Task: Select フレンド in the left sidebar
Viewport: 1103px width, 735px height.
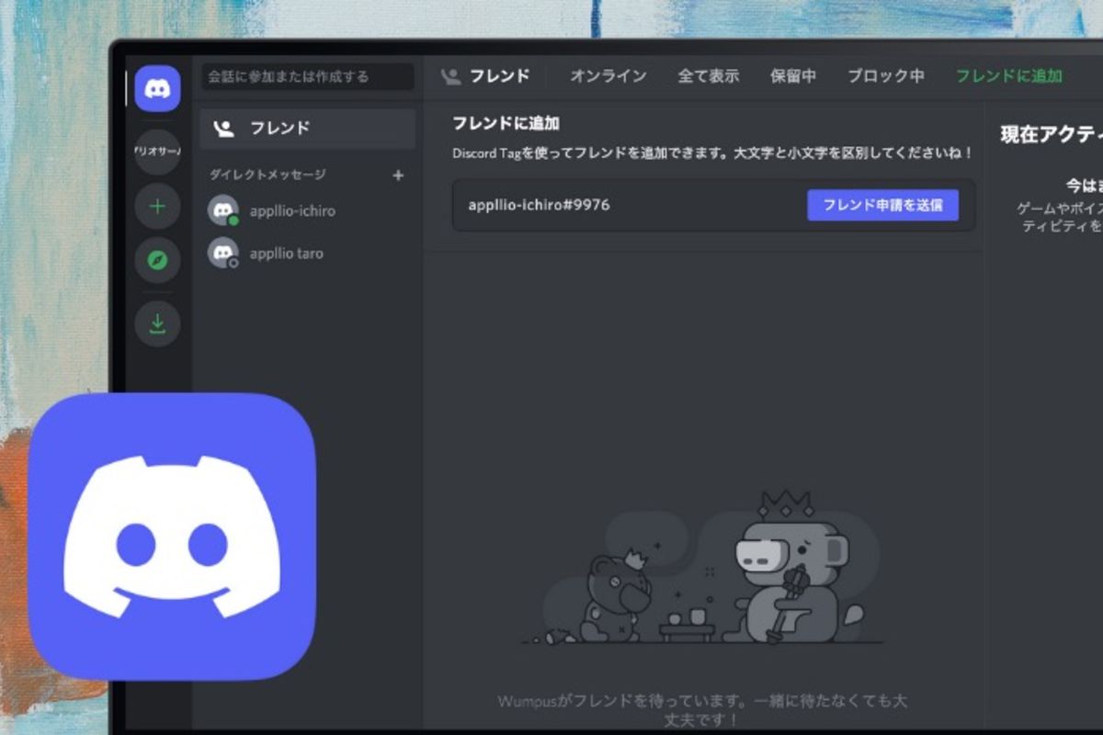Action: pyautogui.click(x=308, y=129)
